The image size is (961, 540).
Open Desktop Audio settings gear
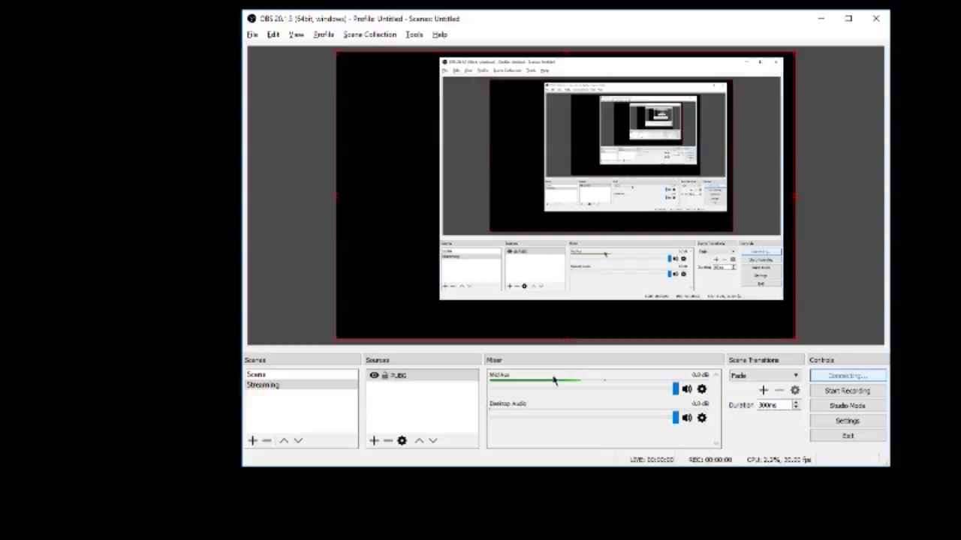pyautogui.click(x=701, y=418)
